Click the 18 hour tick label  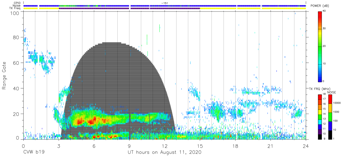[x=235, y=146]
